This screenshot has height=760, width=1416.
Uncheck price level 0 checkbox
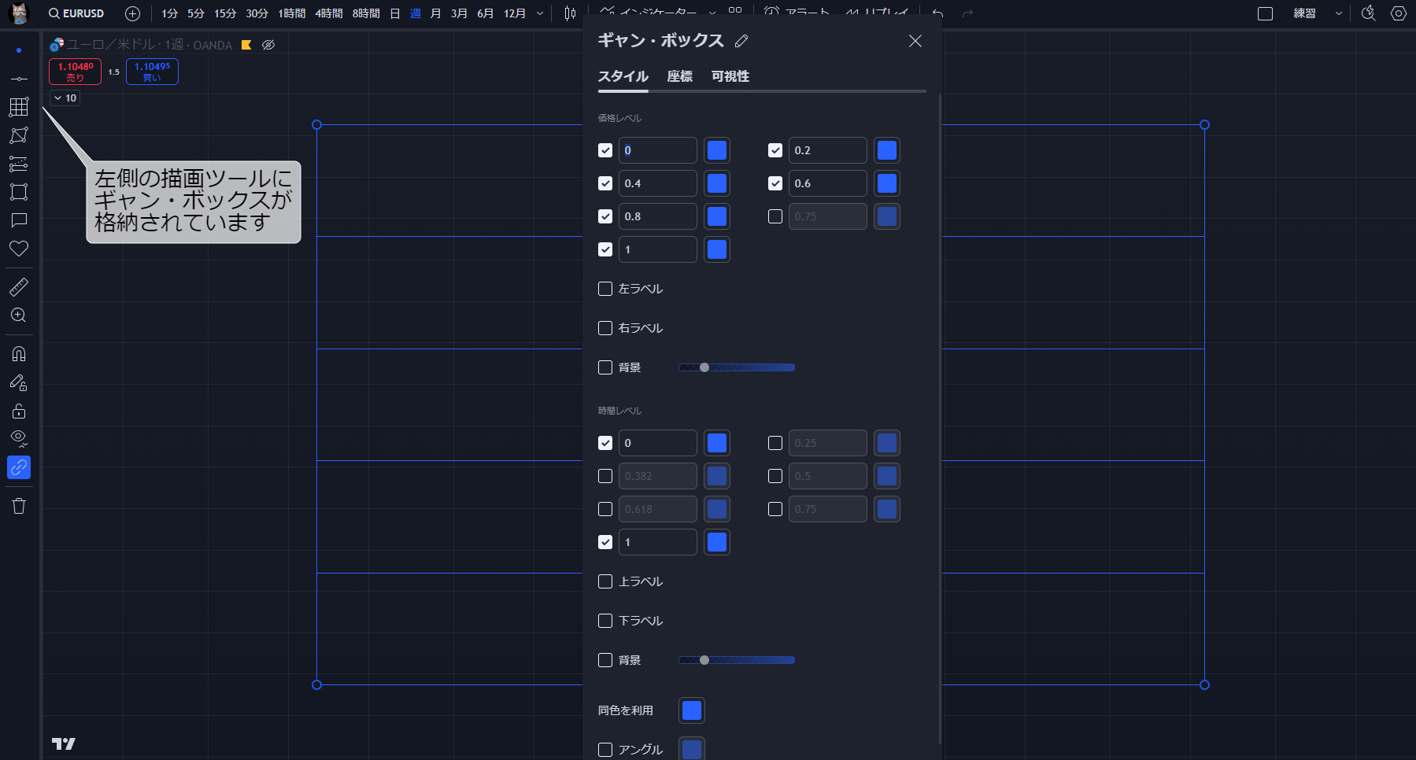point(605,150)
